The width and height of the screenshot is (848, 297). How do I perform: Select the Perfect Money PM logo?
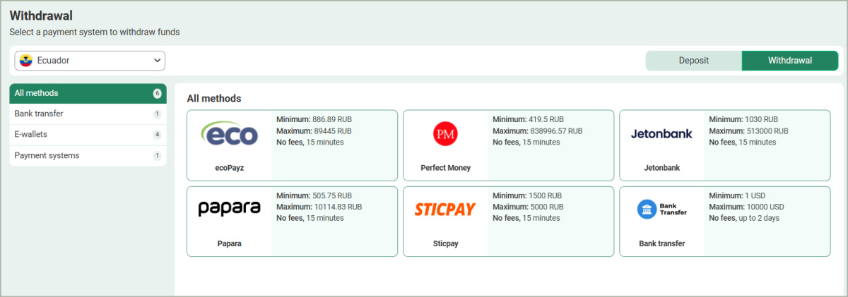[445, 133]
